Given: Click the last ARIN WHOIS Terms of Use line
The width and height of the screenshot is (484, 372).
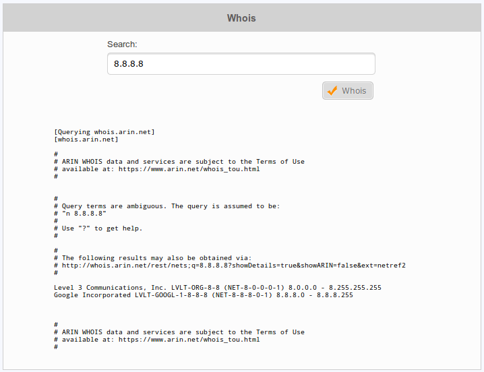Looking at the screenshot, I should pos(179,332).
